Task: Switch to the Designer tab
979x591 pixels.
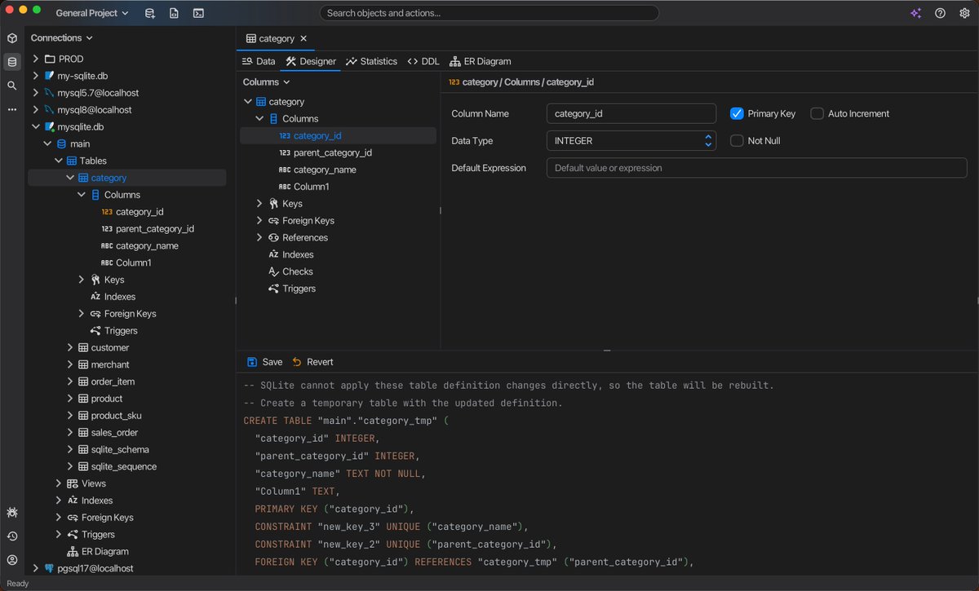Action: point(311,61)
